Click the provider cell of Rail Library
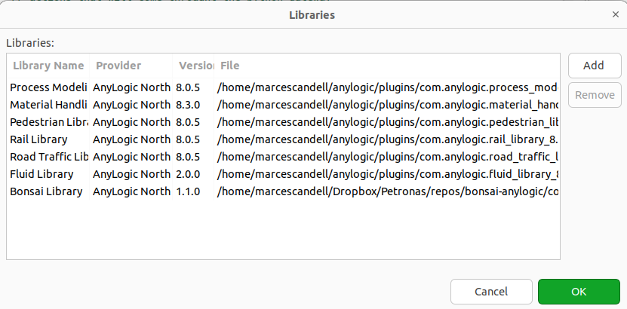The image size is (627, 309). [x=131, y=139]
